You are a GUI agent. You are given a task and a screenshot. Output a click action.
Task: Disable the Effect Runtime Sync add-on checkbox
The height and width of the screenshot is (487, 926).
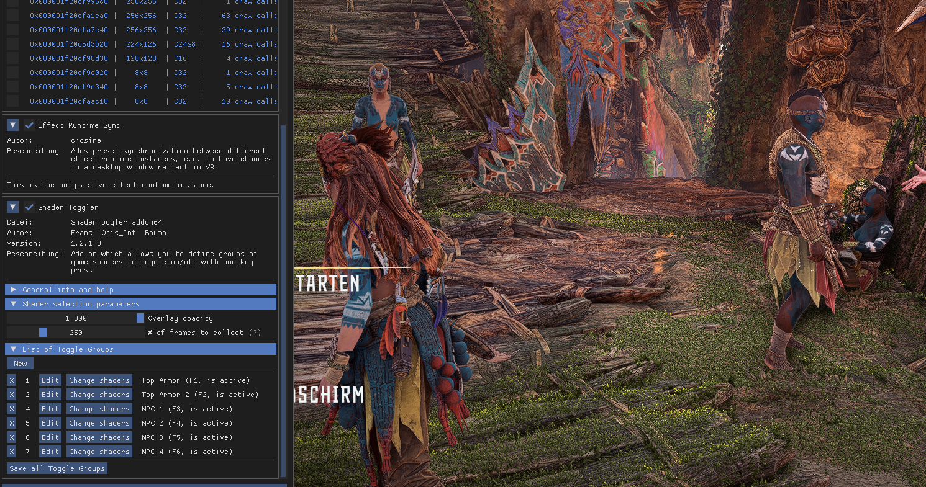pyautogui.click(x=29, y=125)
